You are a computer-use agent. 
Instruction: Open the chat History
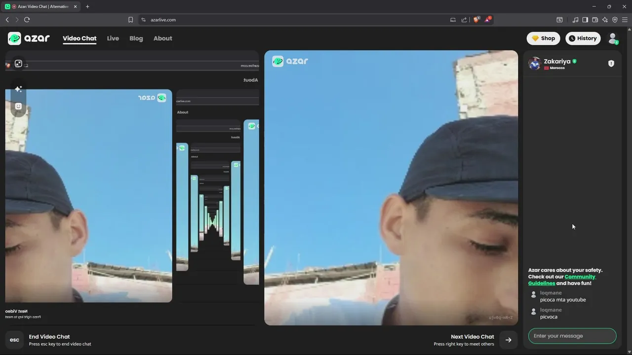(583, 38)
